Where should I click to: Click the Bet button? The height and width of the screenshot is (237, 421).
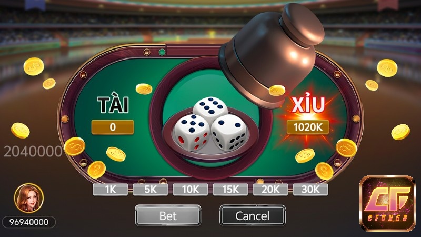pyautogui.click(x=168, y=215)
